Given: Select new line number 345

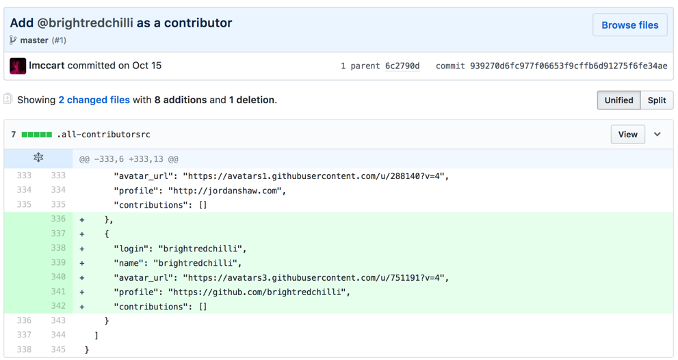Looking at the screenshot, I should tap(58, 349).
